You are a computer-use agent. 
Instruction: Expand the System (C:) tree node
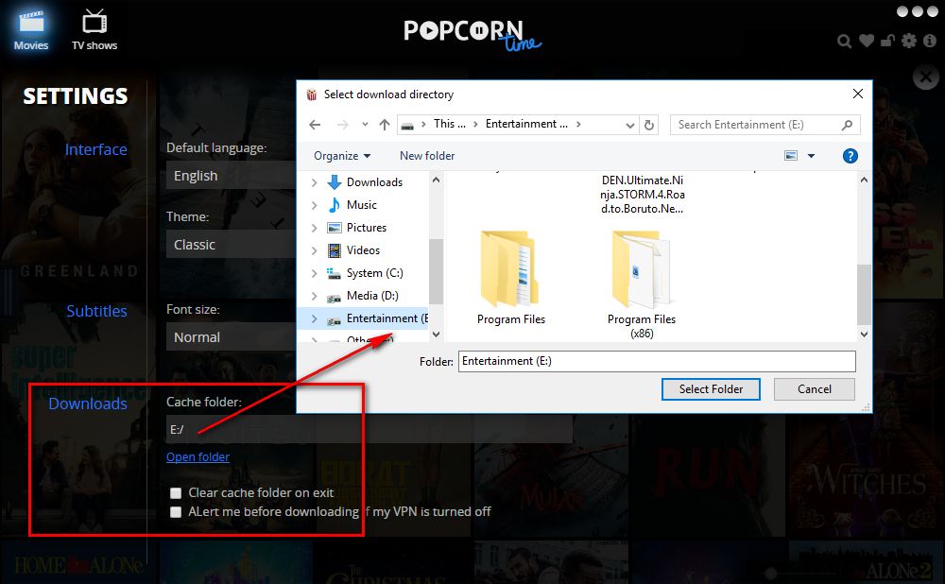pyautogui.click(x=314, y=273)
